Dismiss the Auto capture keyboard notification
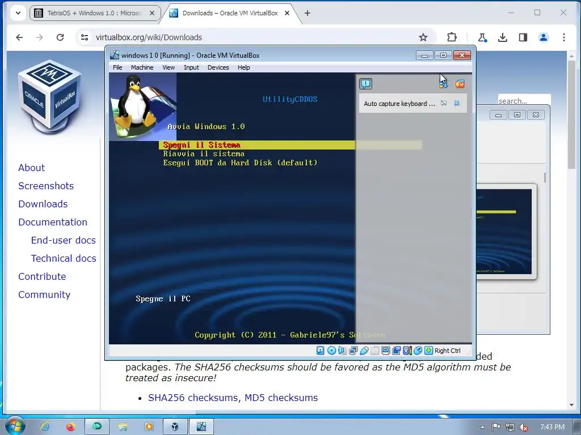This screenshot has height=435, width=581. 457,103
